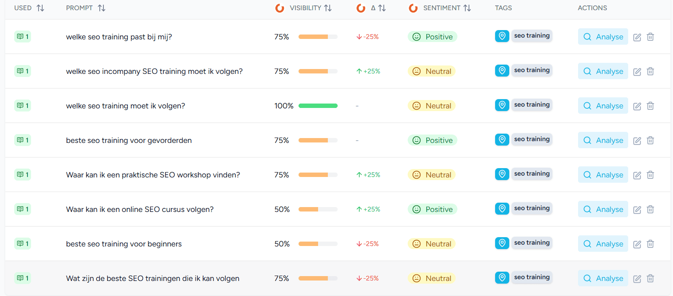The image size is (673, 296).
Task: Click the 'seo training' tag on the 'praktische SEO workshop' row
Action: 531,174
